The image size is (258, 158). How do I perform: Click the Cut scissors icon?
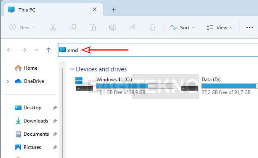[x=53, y=27]
